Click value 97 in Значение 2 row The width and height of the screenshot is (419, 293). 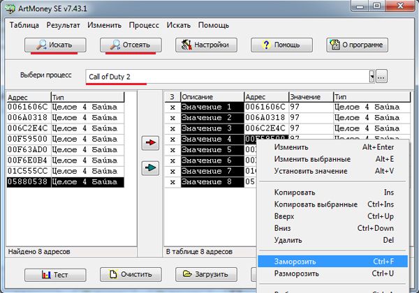coord(311,118)
